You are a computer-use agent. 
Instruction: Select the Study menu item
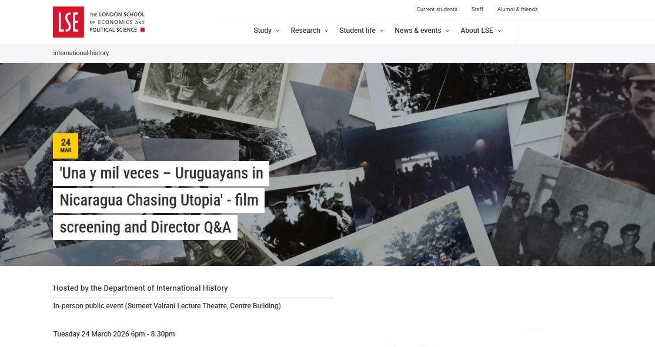262,31
